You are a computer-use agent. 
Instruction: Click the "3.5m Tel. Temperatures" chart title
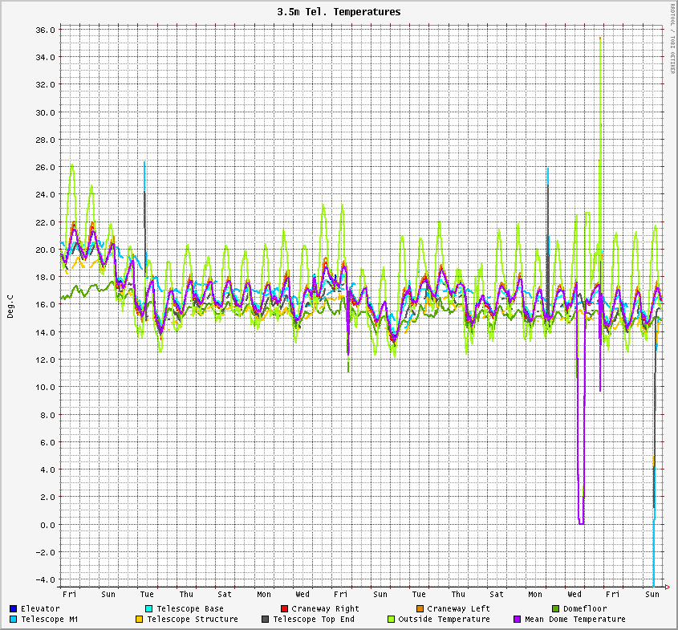[x=339, y=12]
